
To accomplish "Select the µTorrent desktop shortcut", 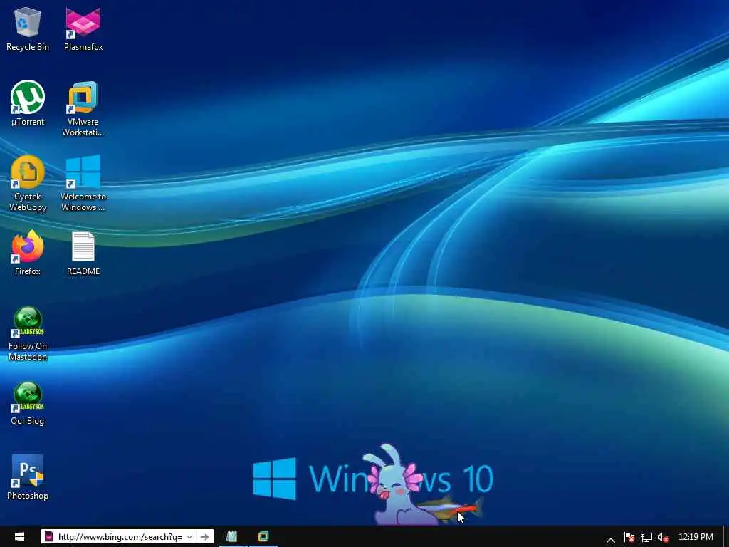I will (28, 103).
